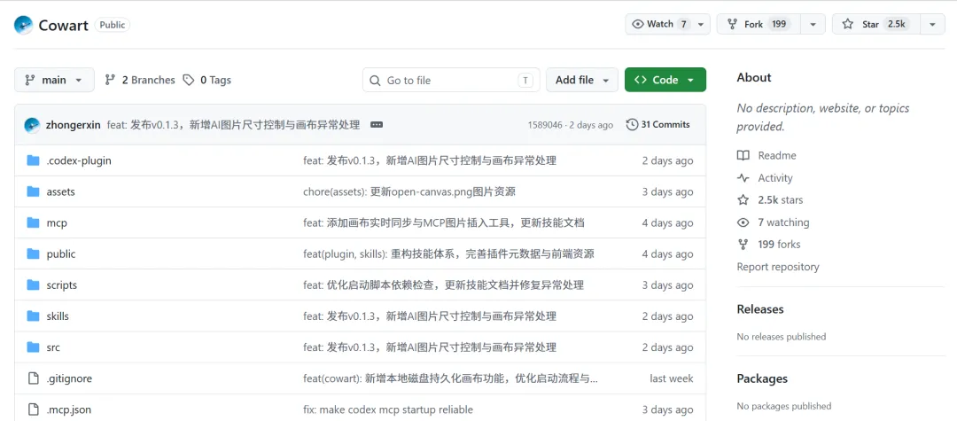
Task: Click the Report repository link
Action: [778, 267]
